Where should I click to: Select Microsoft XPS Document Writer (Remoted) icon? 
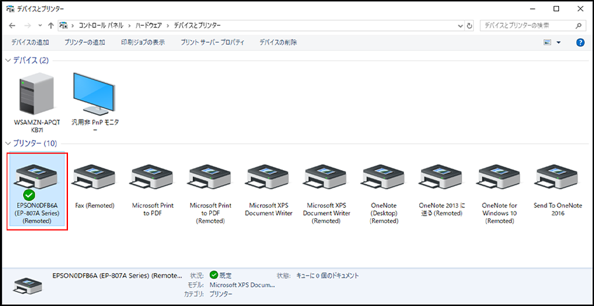pos(326,176)
